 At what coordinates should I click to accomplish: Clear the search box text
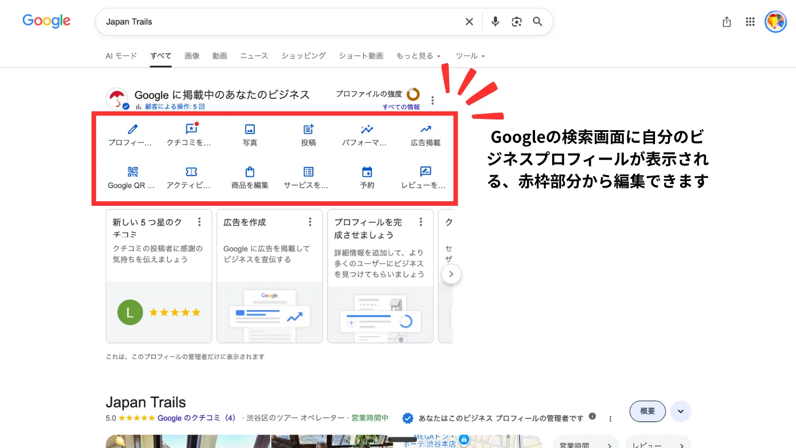469,22
